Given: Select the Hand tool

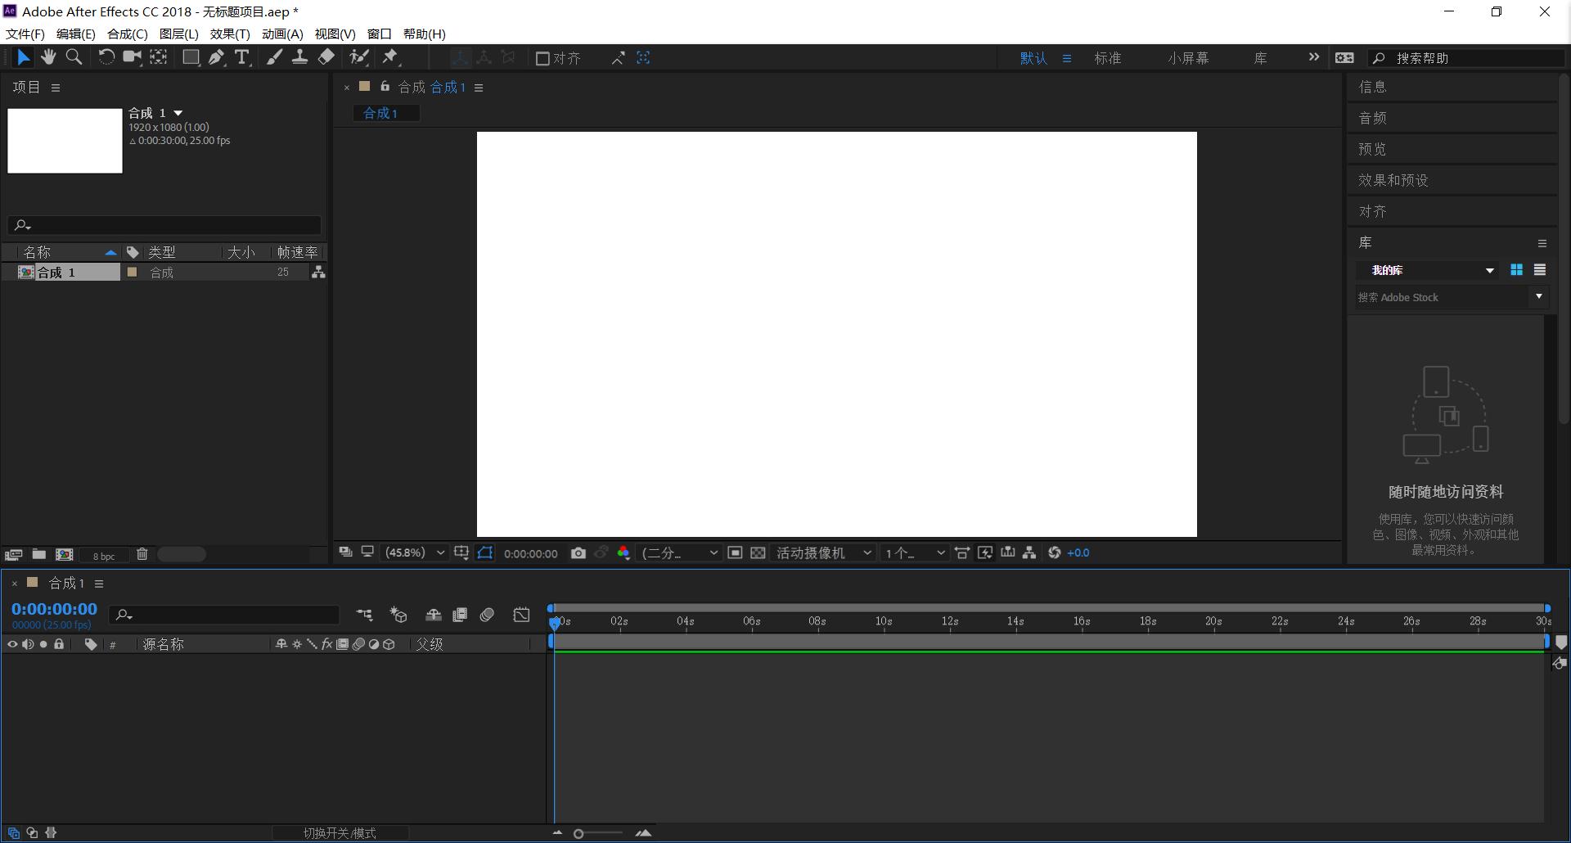Looking at the screenshot, I should pyautogui.click(x=48, y=57).
